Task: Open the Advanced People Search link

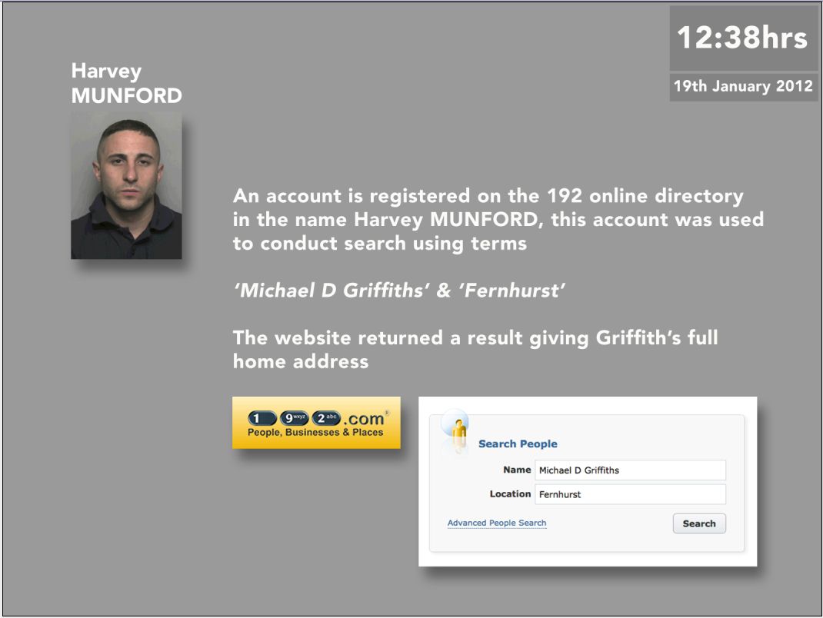Action: [497, 523]
